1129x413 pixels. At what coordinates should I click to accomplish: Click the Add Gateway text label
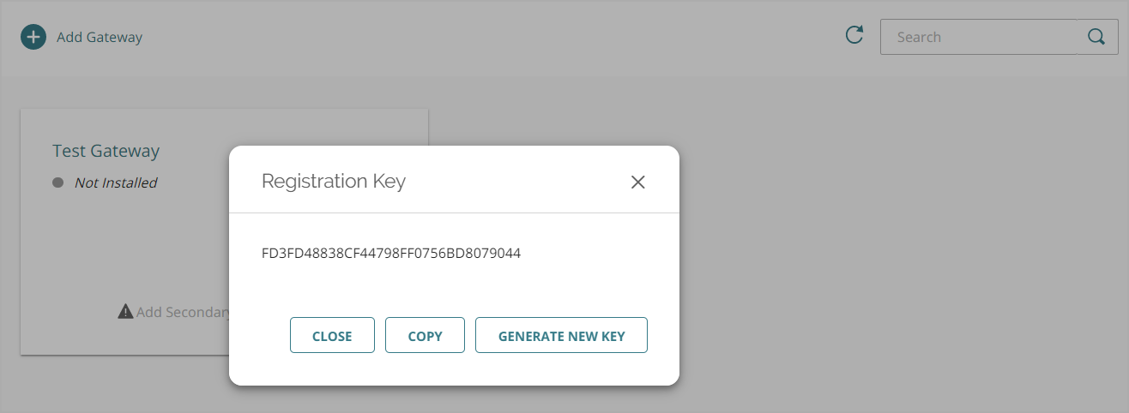pyautogui.click(x=100, y=38)
